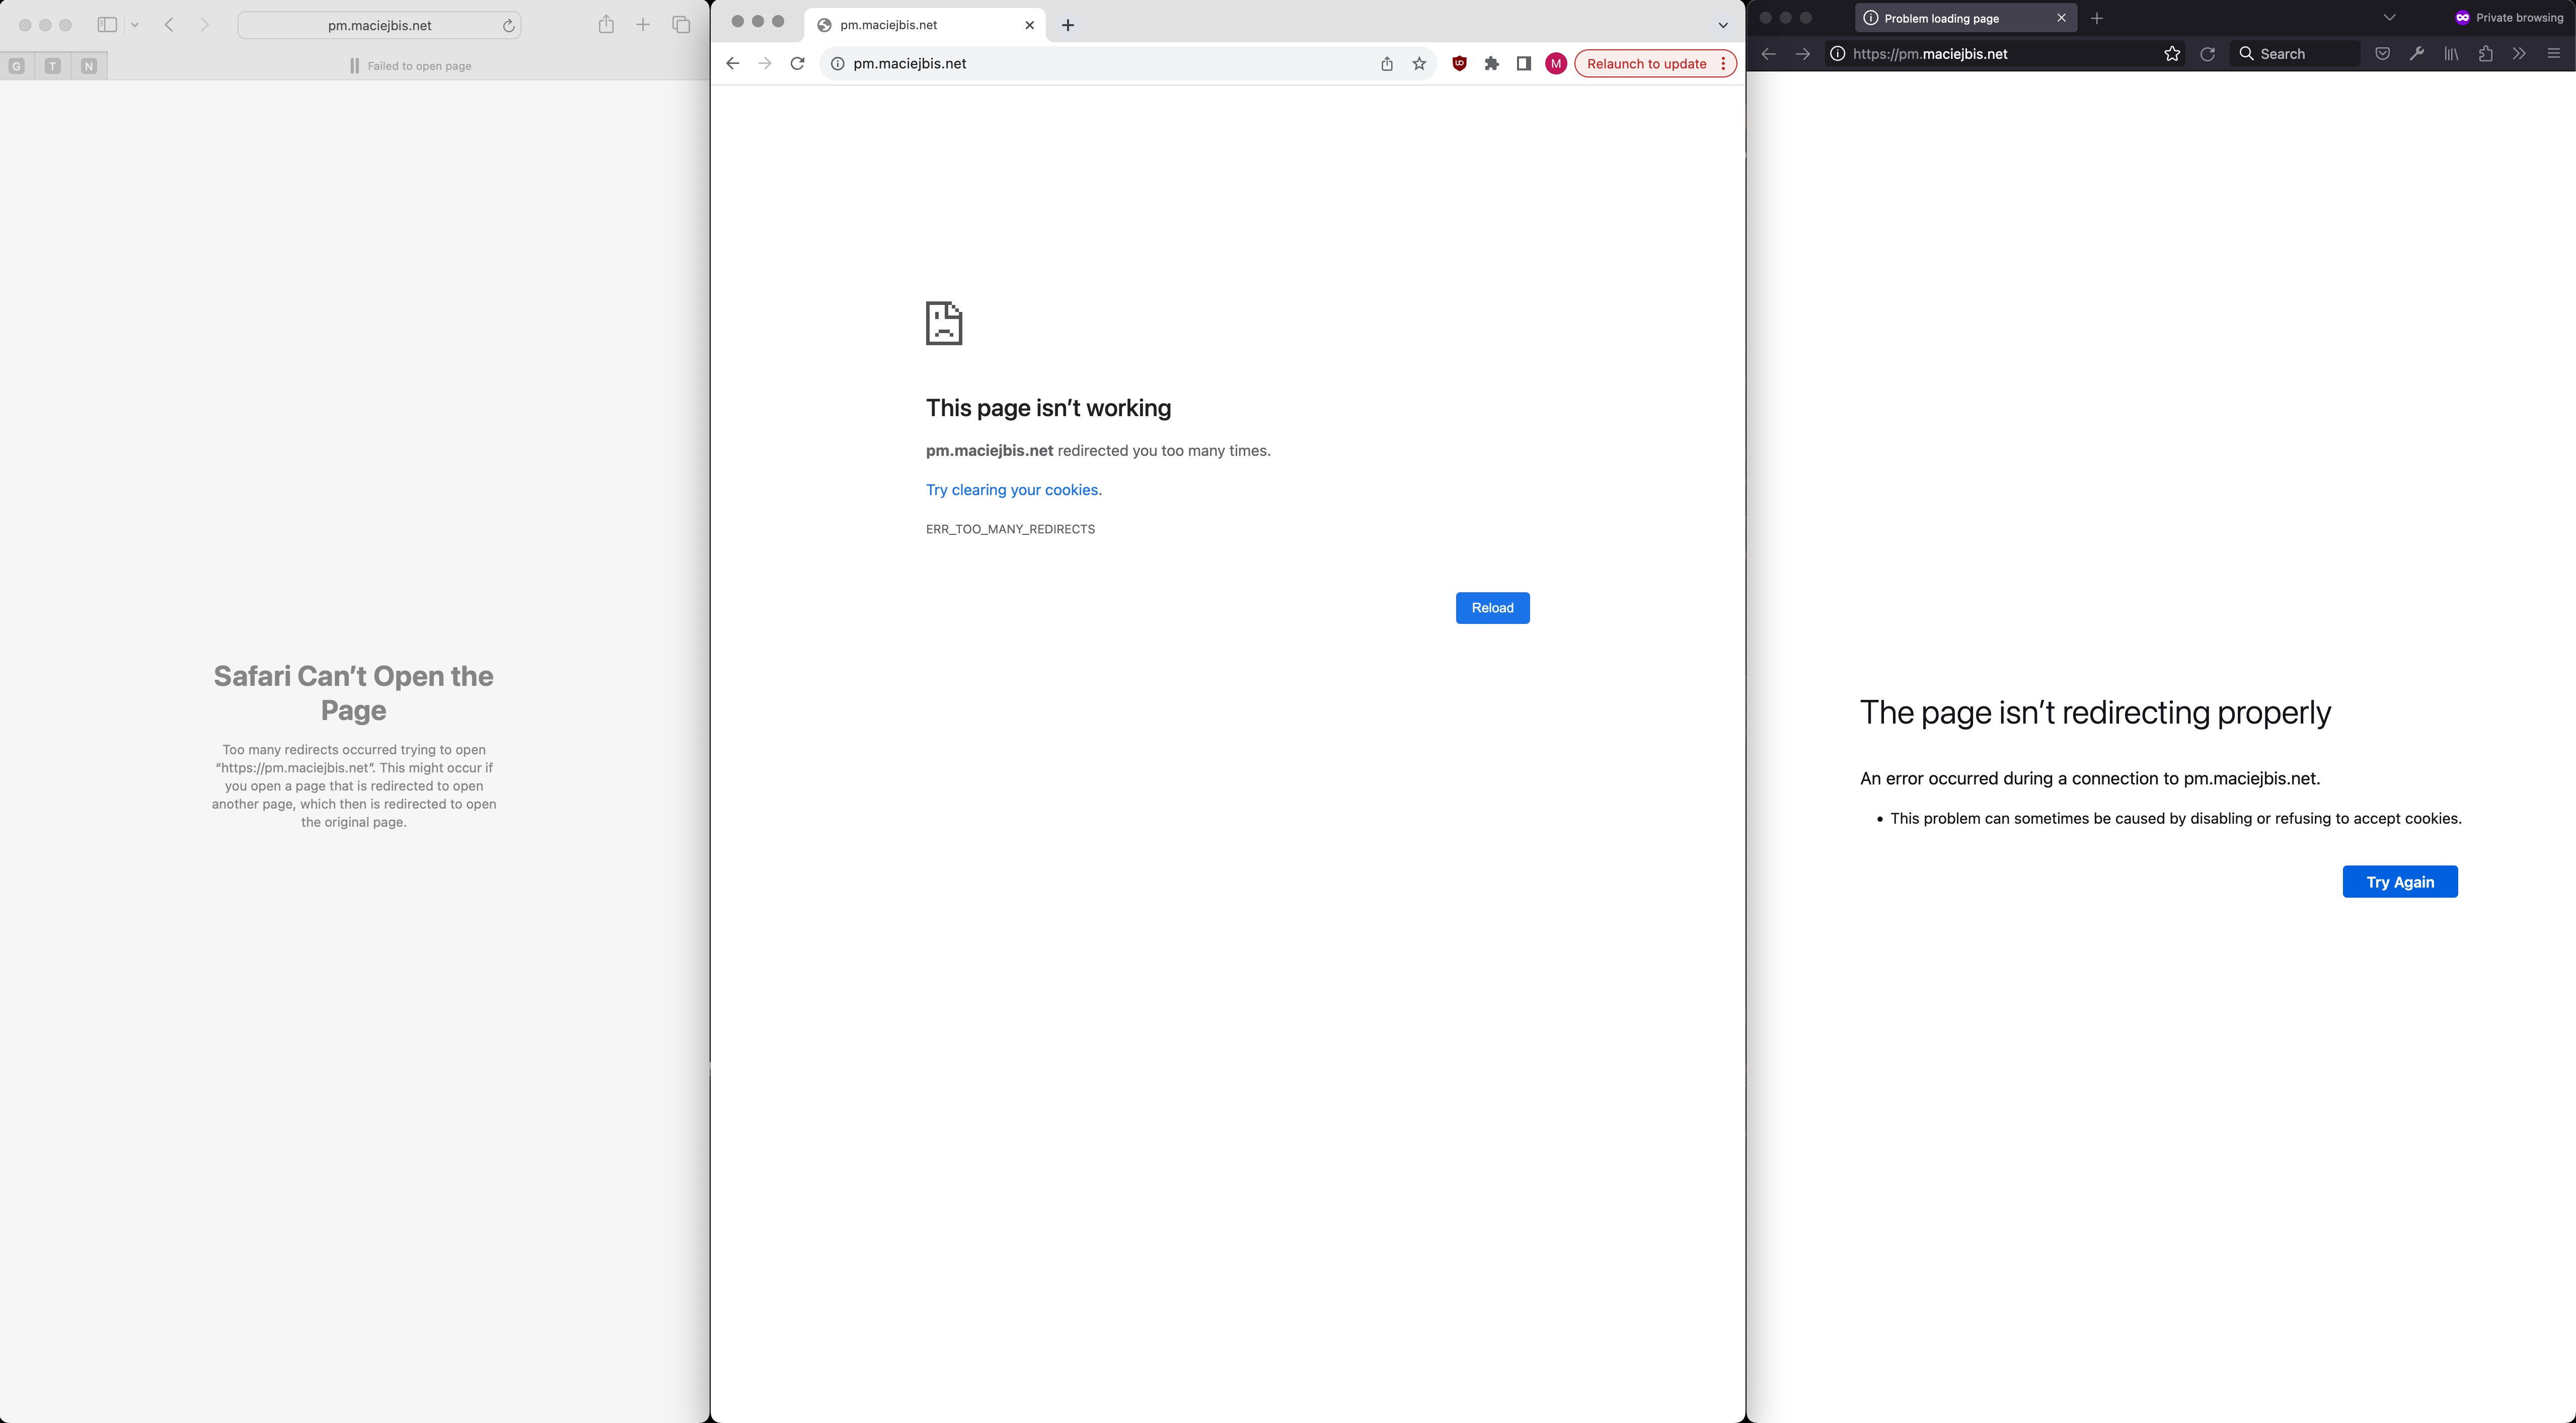The height and width of the screenshot is (1423, 2576).
Task: Show Safari tab overview icon
Action: (x=681, y=25)
